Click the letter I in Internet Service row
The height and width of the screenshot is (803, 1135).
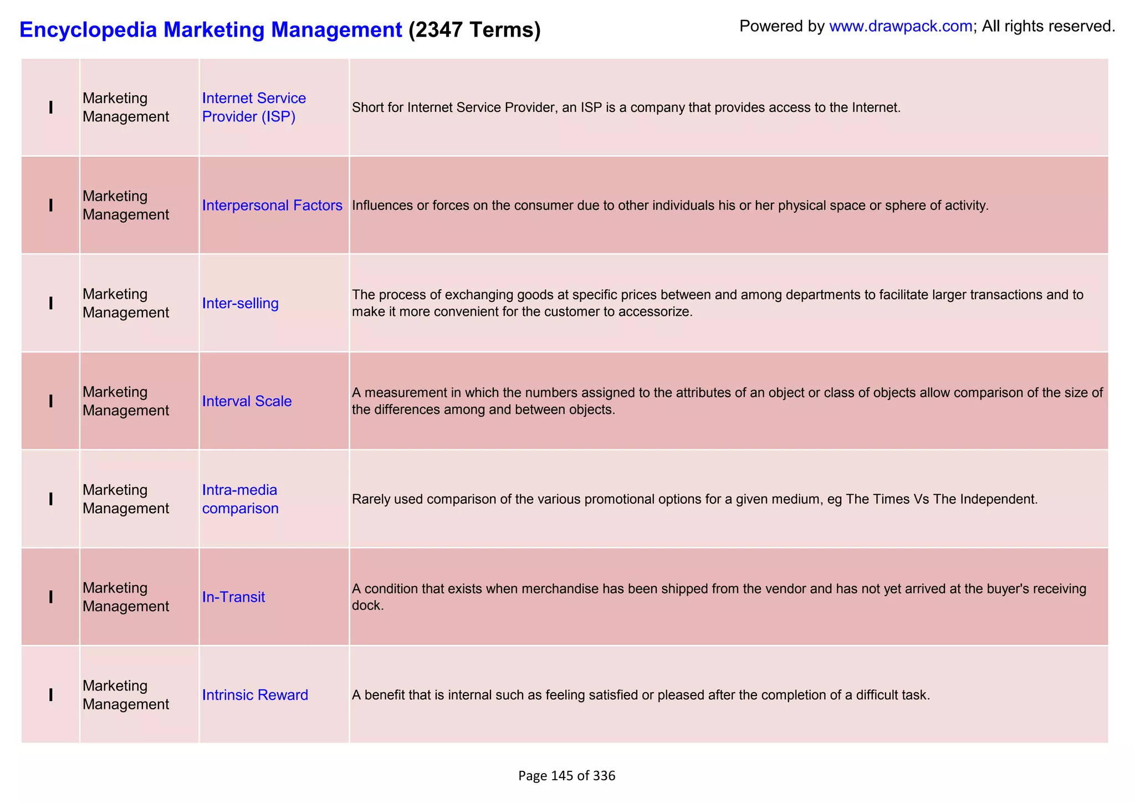[51, 108]
